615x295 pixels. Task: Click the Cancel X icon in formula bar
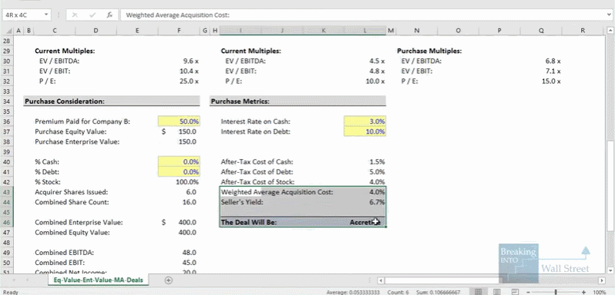pos(75,15)
